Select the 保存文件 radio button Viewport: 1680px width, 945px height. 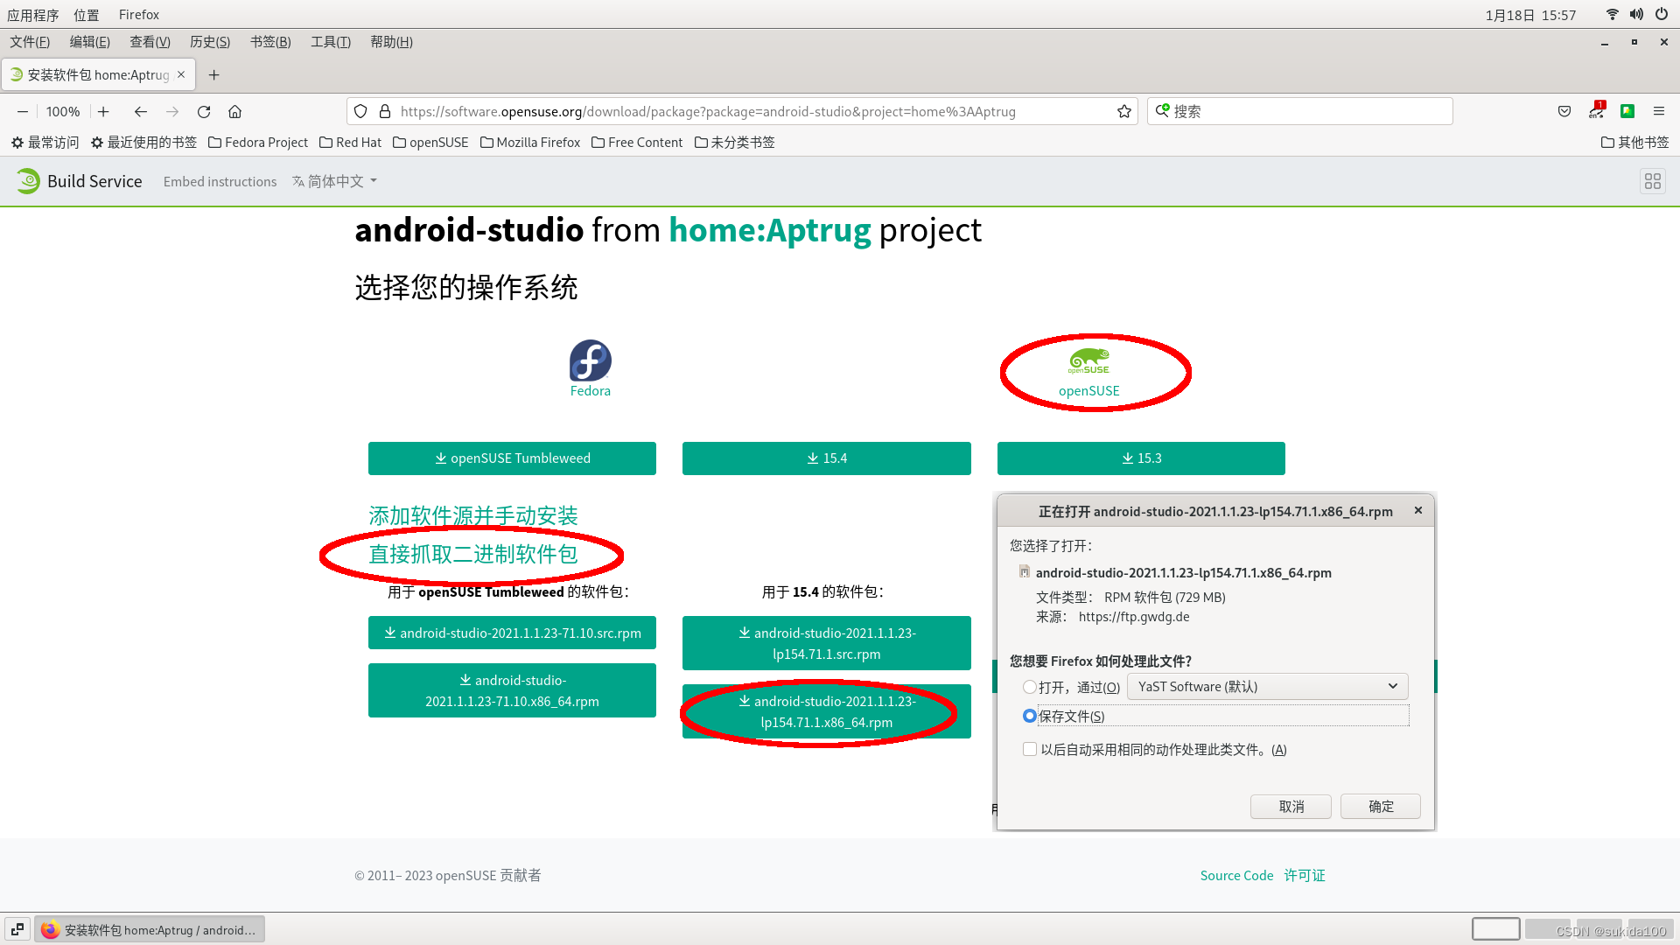tap(1030, 716)
